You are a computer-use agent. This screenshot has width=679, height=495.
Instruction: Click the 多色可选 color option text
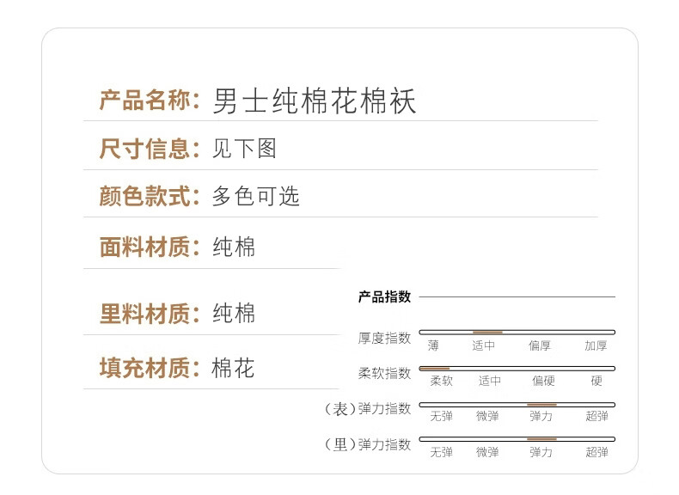[x=256, y=196]
